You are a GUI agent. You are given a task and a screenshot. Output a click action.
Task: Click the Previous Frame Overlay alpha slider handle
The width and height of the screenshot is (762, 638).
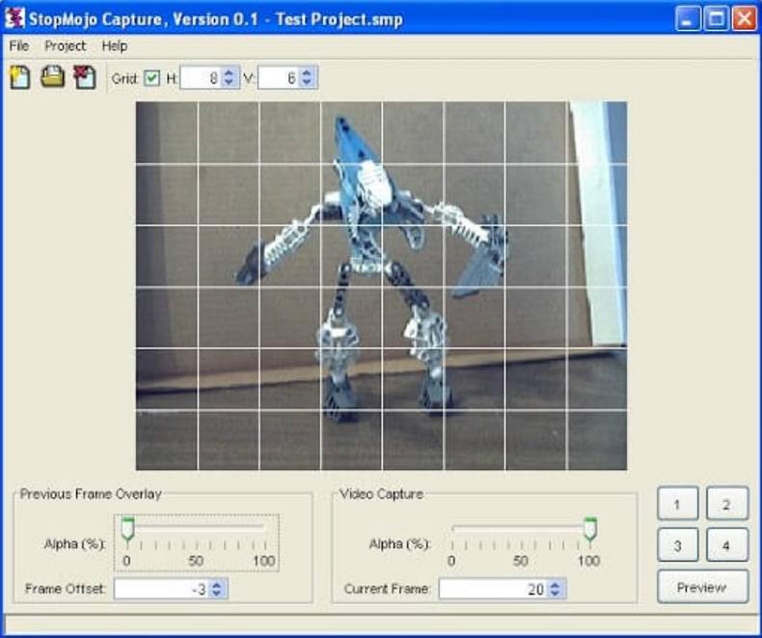[x=128, y=529]
